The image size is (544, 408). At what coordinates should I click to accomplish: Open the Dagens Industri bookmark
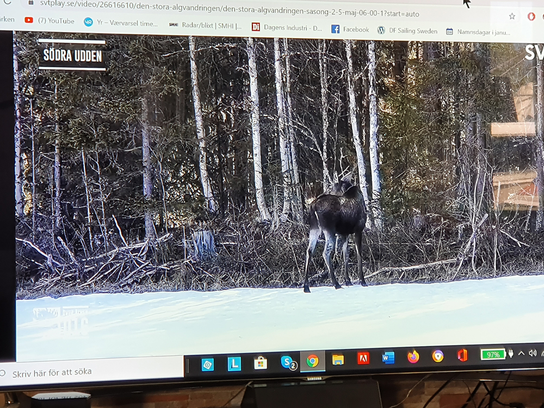[x=287, y=27]
